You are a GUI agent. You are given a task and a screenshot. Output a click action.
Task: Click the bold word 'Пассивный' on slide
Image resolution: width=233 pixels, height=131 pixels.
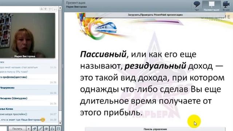[103, 54]
